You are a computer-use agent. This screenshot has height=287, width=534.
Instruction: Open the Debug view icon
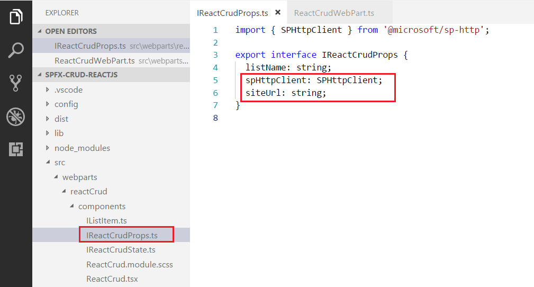coord(16,116)
